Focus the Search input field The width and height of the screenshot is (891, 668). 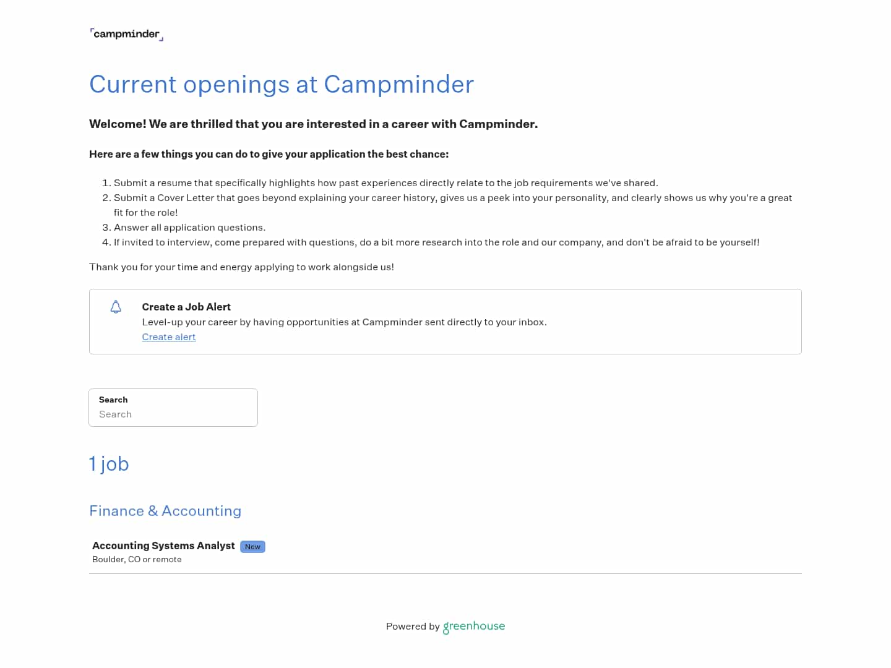[x=173, y=414]
